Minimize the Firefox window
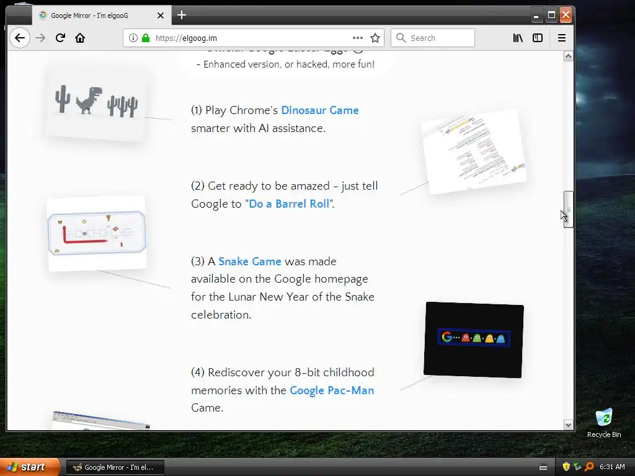Image resolution: width=635 pixels, height=476 pixels. pyautogui.click(x=536, y=15)
